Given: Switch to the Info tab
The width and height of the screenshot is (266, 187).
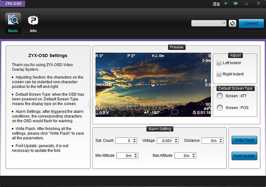Looking at the screenshot, I should coord(33,23).
